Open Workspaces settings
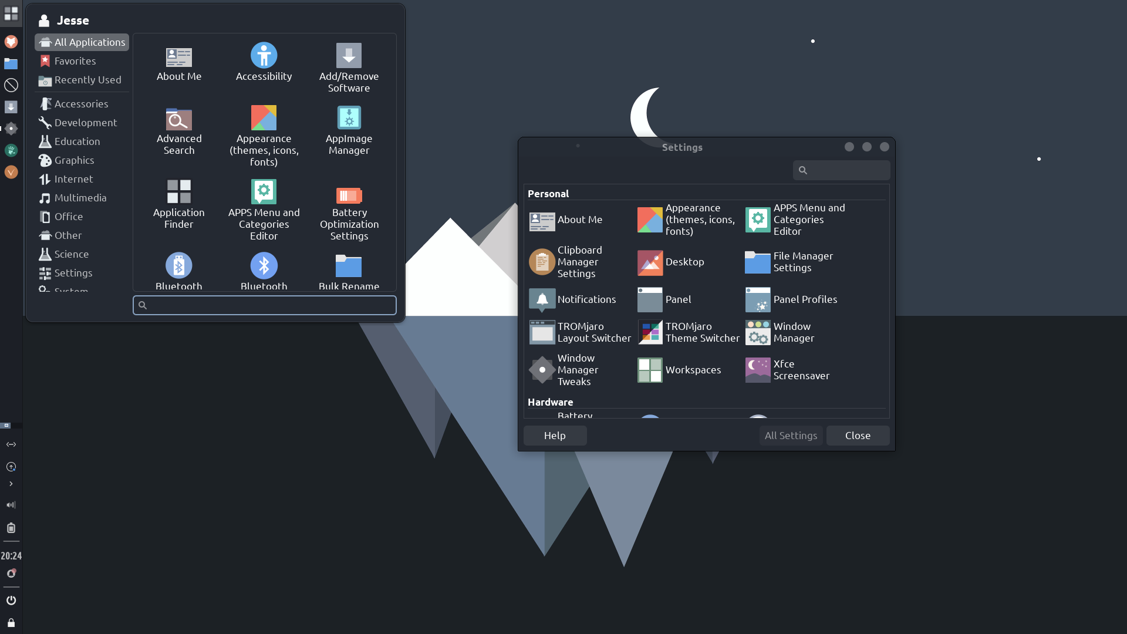The height and width of the screenshot is (634, 1127). pos(680,370)
